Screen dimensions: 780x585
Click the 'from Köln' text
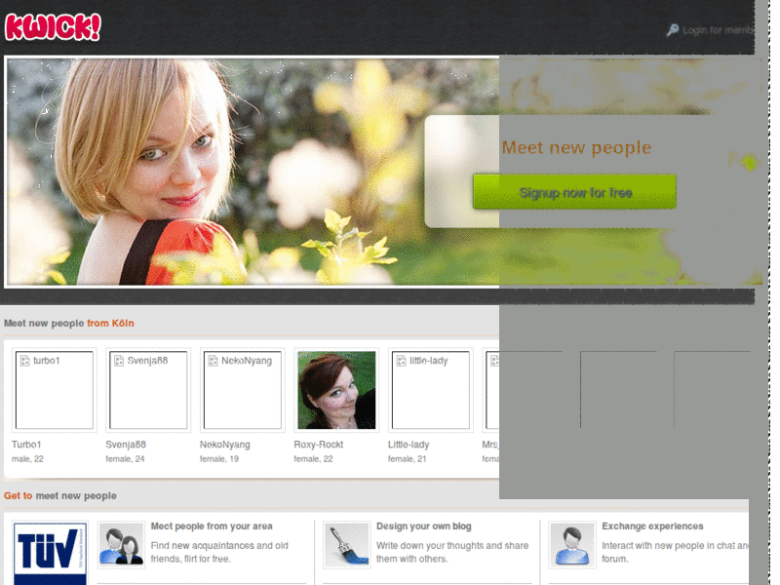click(x=110, y=324)
